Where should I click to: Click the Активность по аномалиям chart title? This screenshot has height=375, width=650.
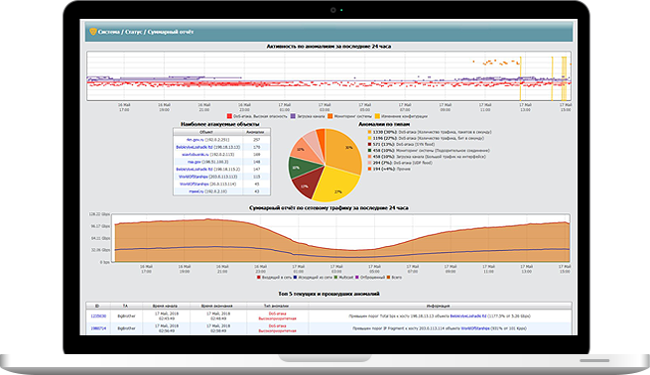coord(328,47)
